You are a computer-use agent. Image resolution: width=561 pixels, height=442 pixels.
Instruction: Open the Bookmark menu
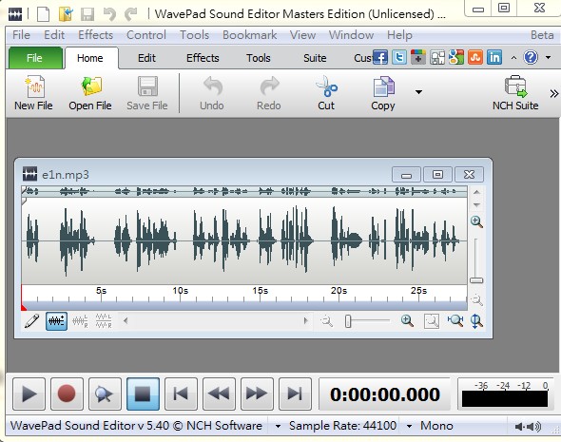(249, 35)
